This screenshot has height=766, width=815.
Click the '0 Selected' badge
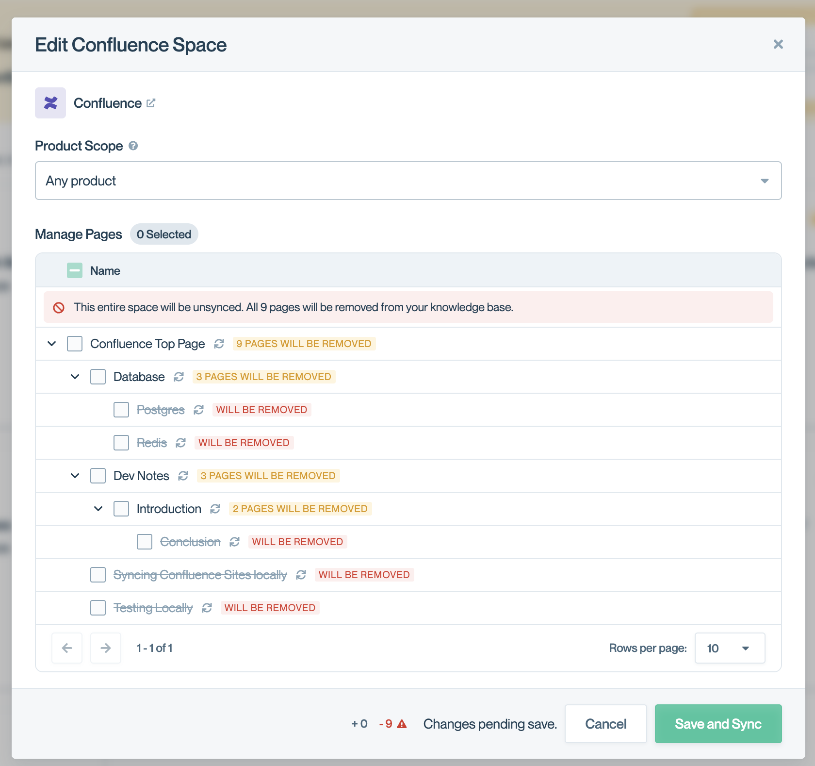(164, 234)
